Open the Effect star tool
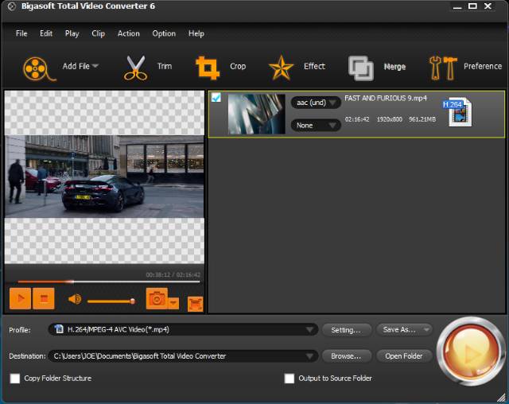 pyautogui.click(x=281, y=68)
